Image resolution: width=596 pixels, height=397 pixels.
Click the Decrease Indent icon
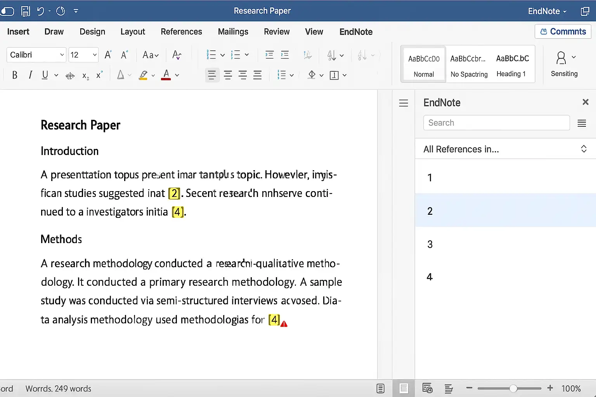click(269, 55)
